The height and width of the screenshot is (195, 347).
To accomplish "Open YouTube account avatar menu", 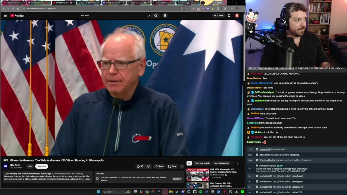I will pos(237,16).
